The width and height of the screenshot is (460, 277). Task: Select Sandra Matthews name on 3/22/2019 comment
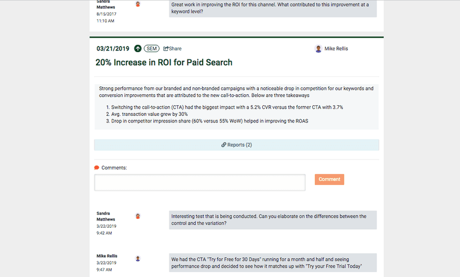click(106, 216)
